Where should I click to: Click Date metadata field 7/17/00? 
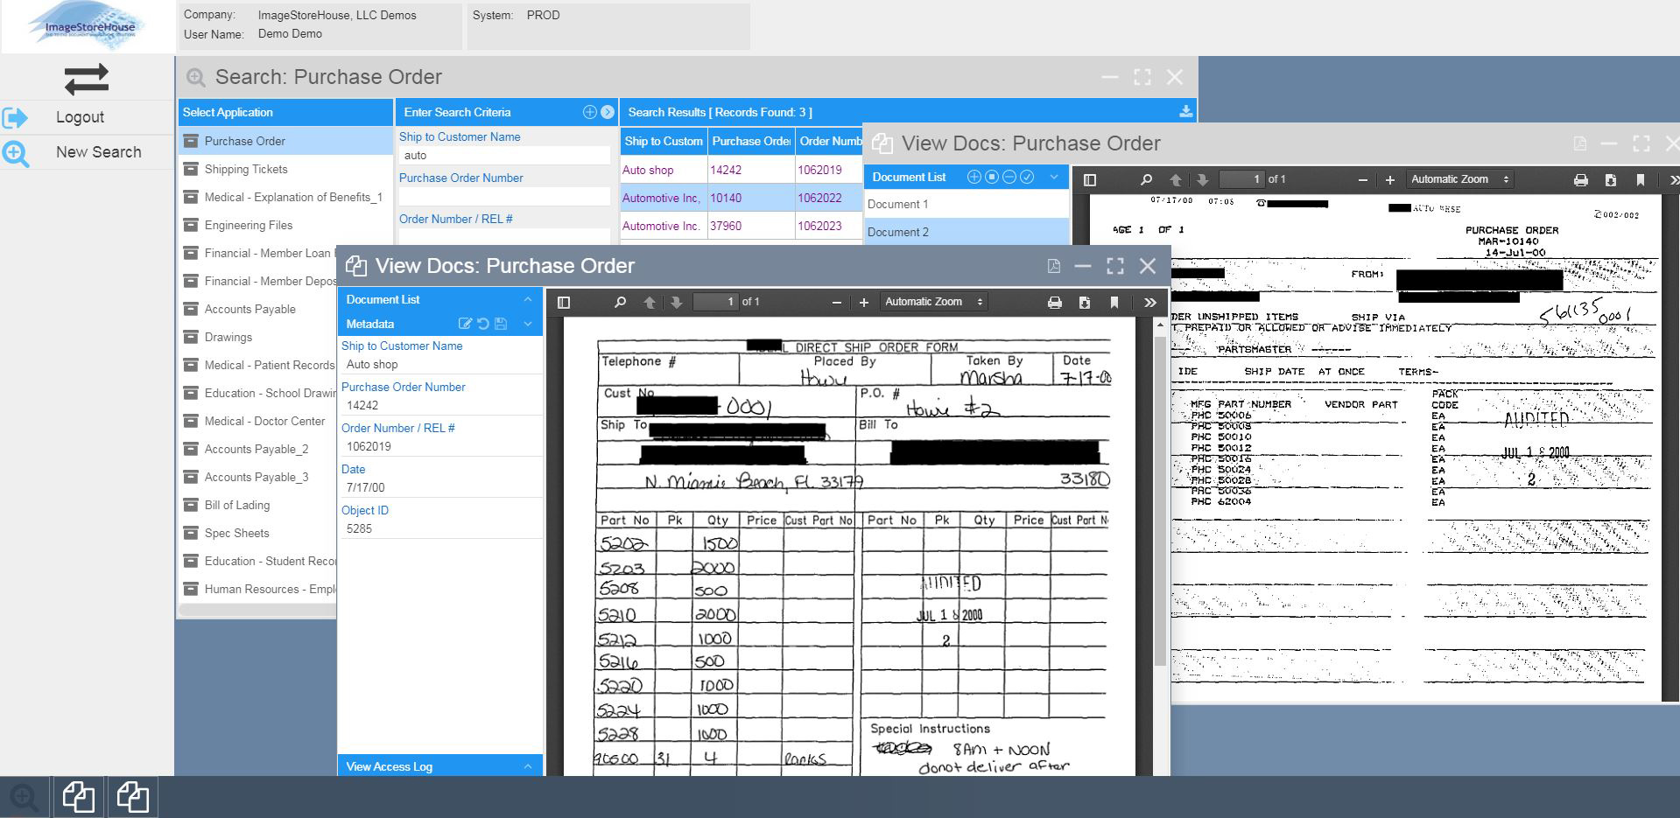(x=440, y=487)
